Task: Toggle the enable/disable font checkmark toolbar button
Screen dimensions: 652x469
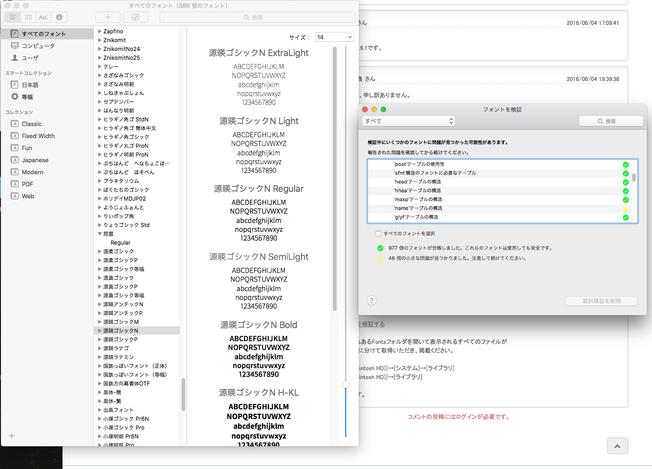Action: (x=136, y=17)
